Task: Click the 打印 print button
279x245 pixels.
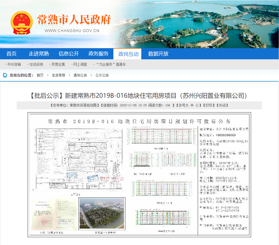Action: [209, 106]
